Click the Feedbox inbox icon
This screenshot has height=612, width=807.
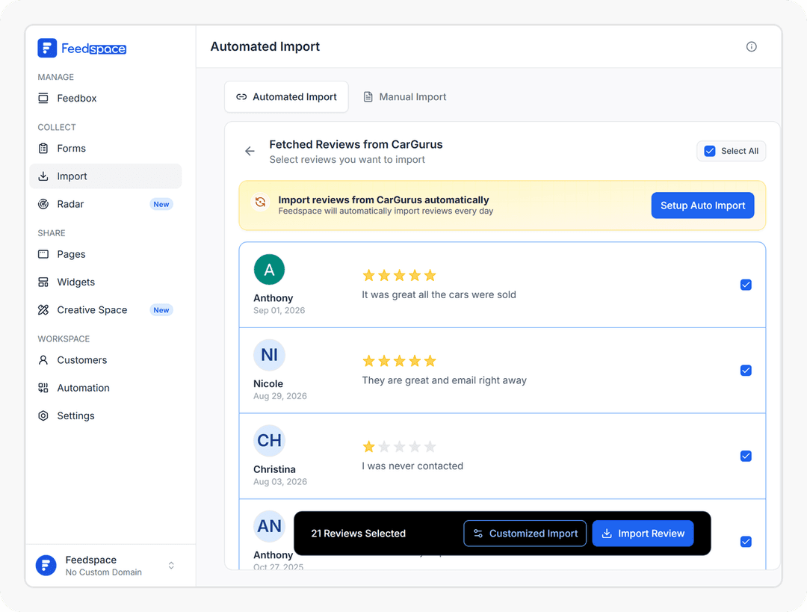pyautogui.click(x=43, y=99)
